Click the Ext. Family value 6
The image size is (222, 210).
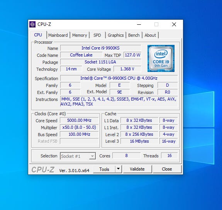click(70, 92)
